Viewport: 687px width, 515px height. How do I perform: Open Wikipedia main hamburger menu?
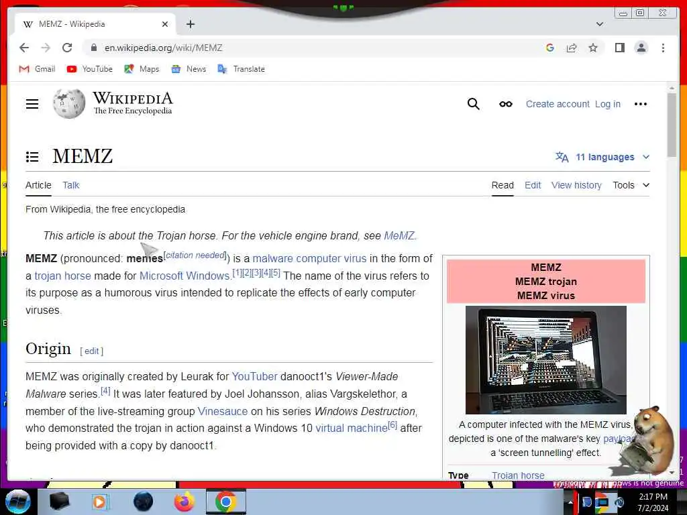click(32, 104)
